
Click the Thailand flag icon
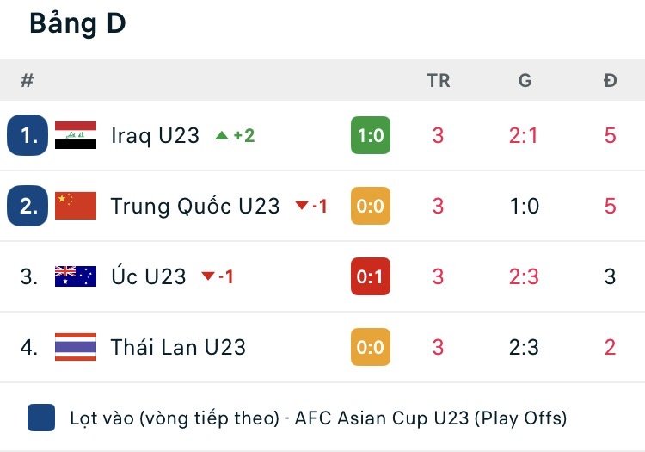pos(76,347)
